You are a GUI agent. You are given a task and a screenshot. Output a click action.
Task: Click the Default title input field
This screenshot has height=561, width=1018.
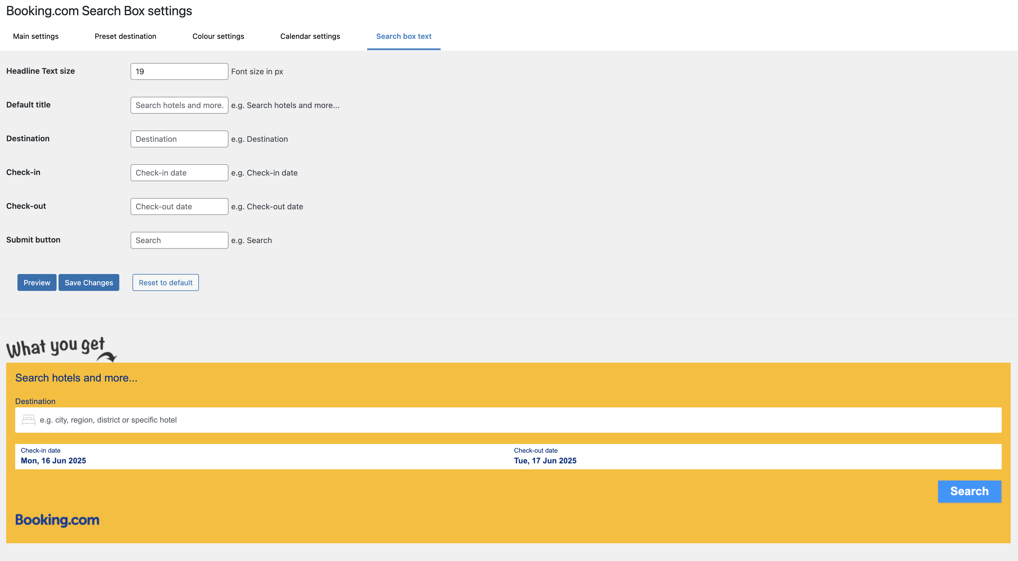click(x=180, y=105)
